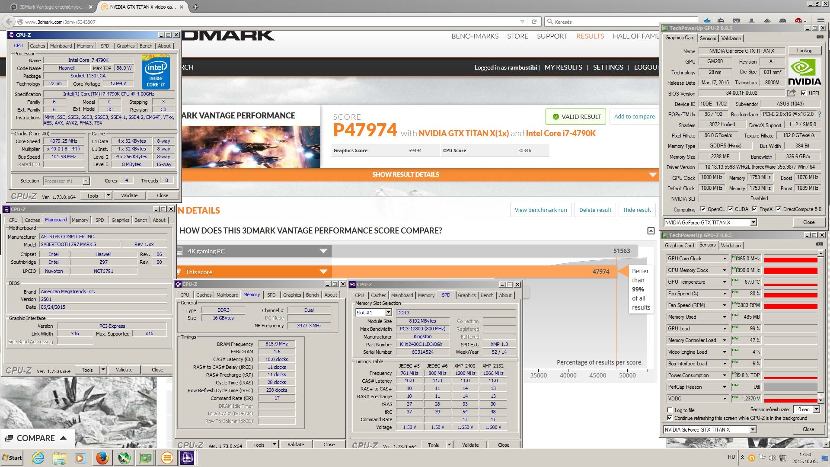Open the GPU Core Clock sensor dropdown
This screenshot has height=467, width=830.
pyautogui.click(x=725, y=259)
